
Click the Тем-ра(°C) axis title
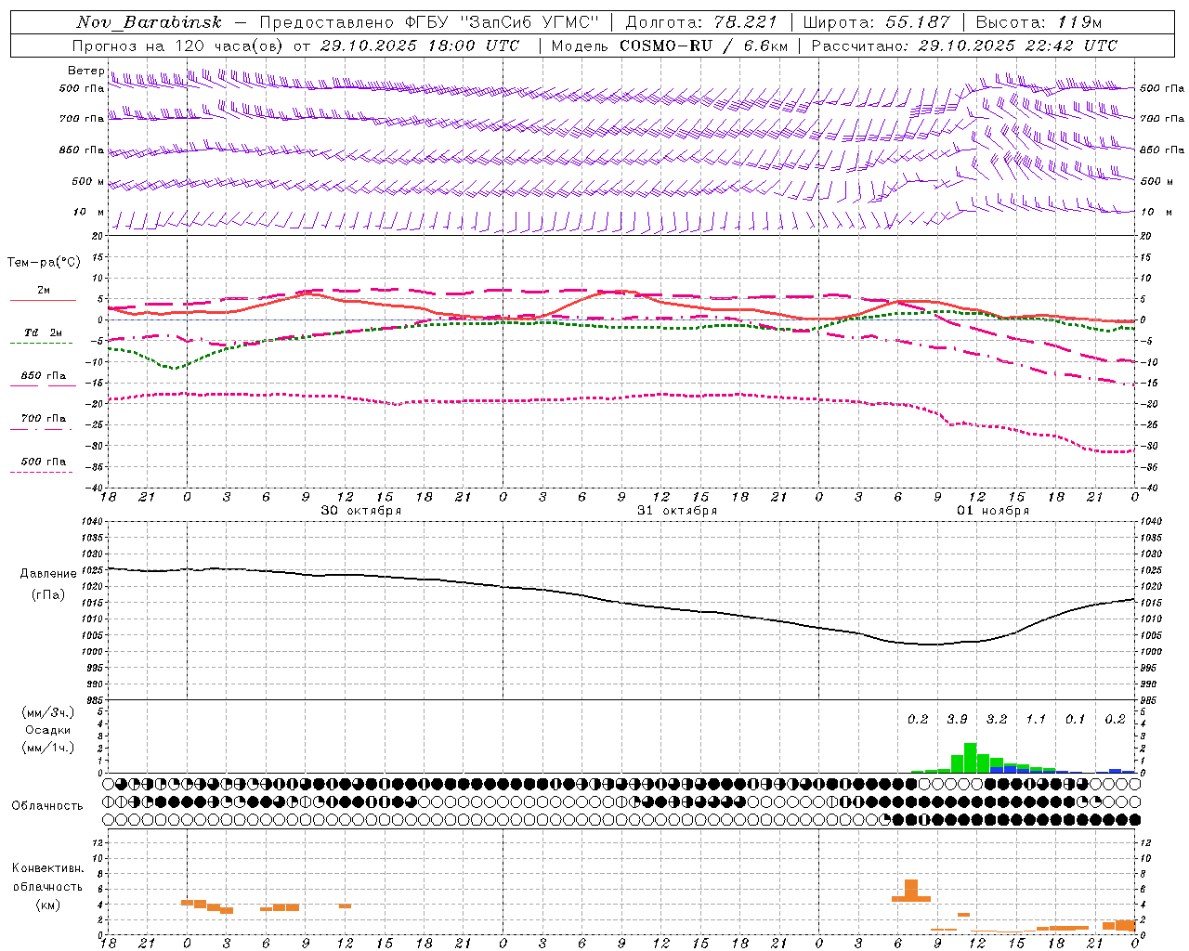click(44, 263)
